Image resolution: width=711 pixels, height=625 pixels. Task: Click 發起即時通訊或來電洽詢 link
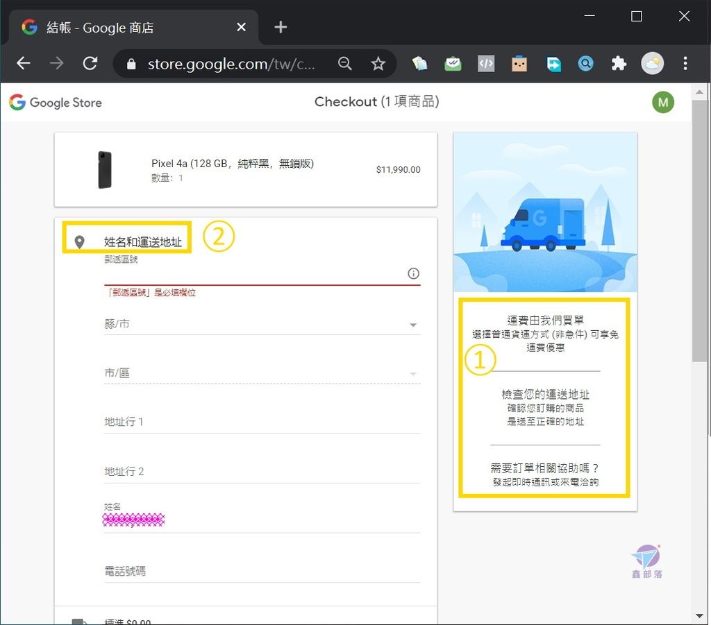(545, 482)
